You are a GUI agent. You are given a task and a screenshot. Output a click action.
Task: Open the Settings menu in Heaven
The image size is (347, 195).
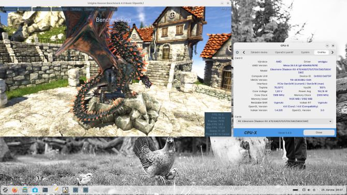coord(76,9)
